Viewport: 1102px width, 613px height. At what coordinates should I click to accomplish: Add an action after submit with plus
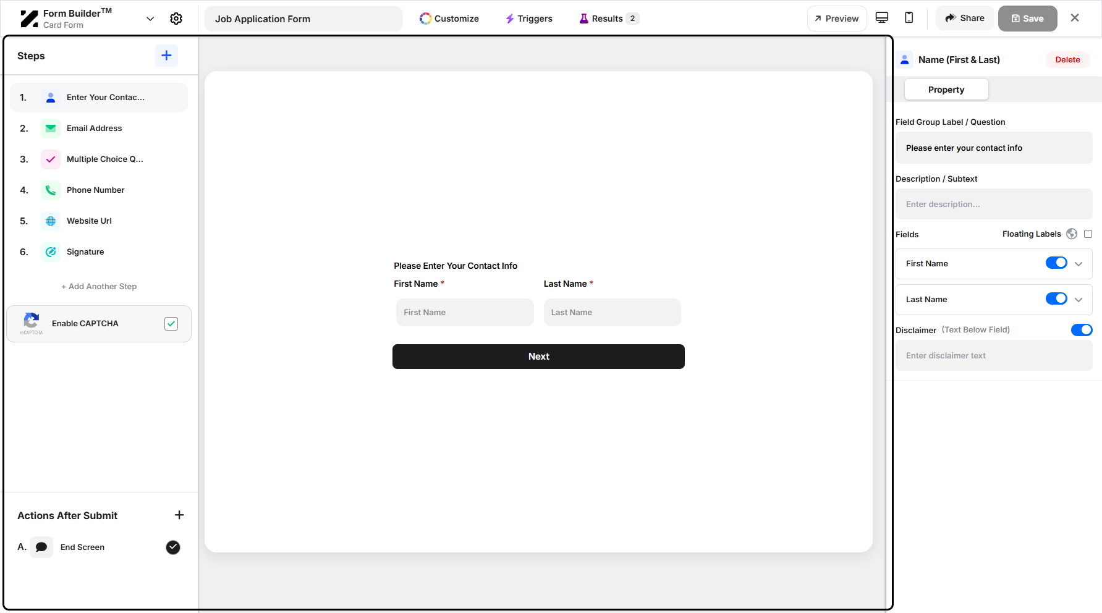click(x=179, y=515)
